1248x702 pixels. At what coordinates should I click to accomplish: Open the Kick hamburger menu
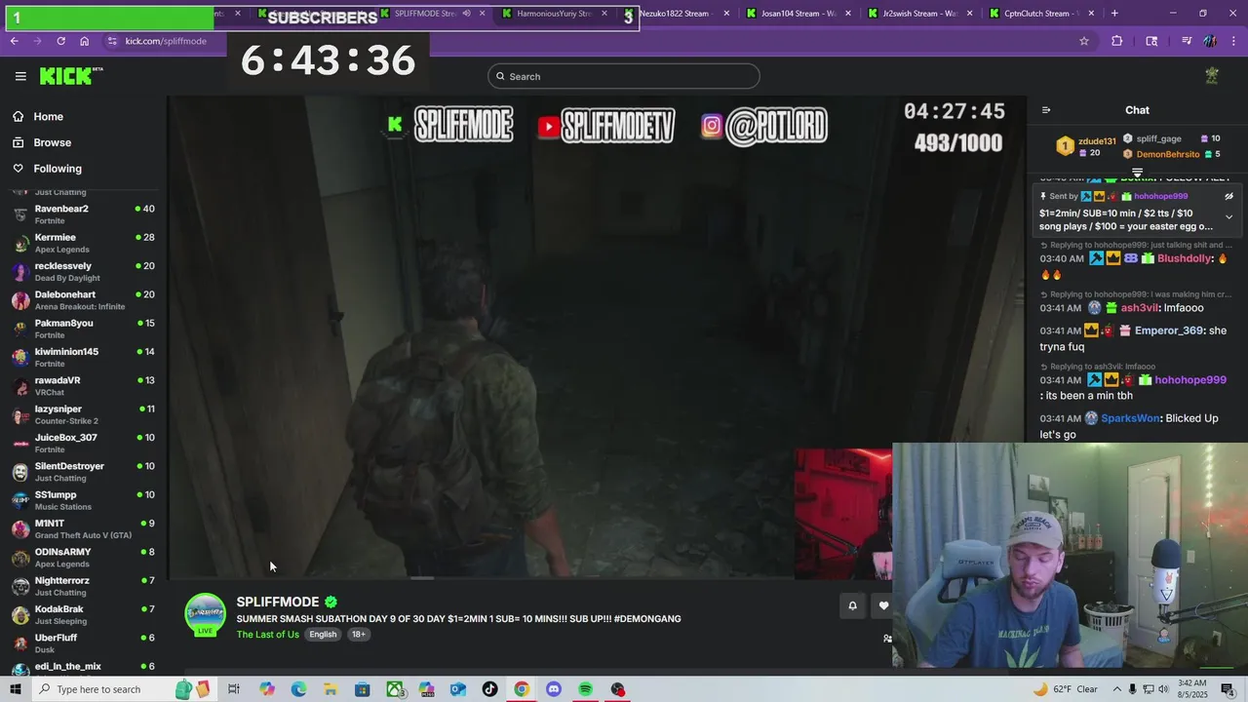tap(20, 76)
